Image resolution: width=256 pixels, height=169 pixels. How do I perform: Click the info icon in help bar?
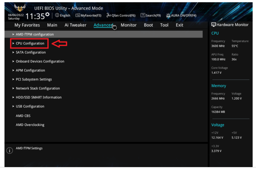(x=10, y=151)
